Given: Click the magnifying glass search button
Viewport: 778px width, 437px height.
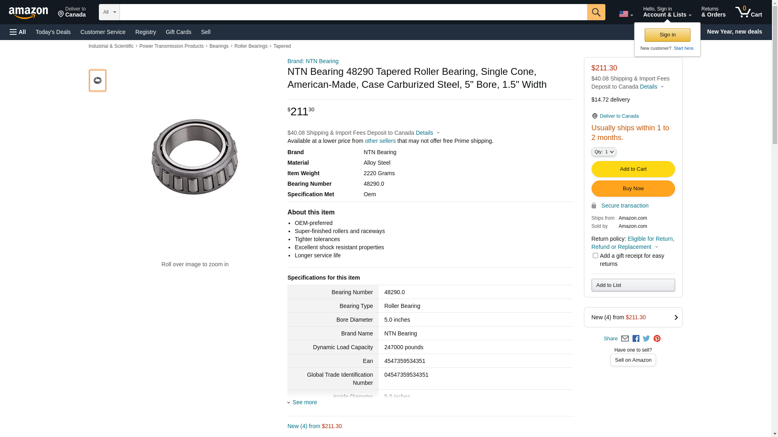Looking at the screenshot, I should click(x=596, y=12).
